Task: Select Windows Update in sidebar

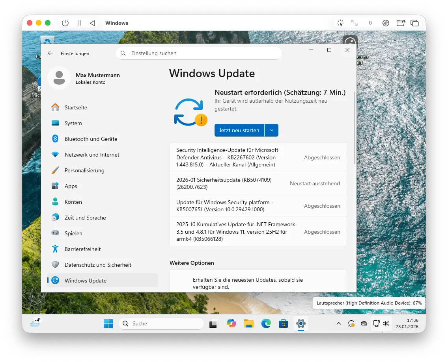Action: coord(102,281)
